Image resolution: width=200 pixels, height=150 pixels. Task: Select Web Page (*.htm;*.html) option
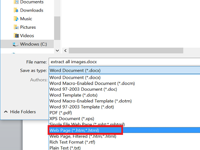[124, 130]
